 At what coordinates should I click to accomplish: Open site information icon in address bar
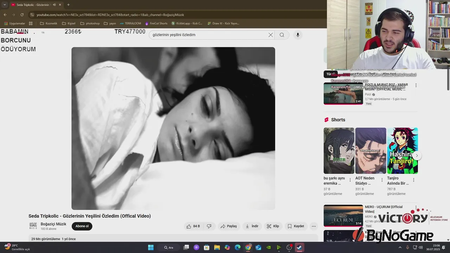(32, 15)
